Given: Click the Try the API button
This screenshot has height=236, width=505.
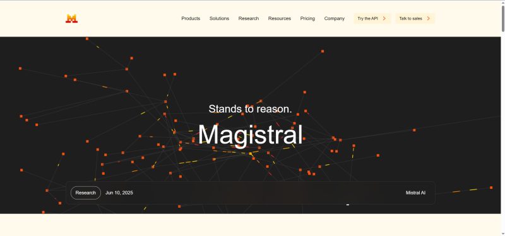Looking at the screenshot, I should click(x=372, y=19).
